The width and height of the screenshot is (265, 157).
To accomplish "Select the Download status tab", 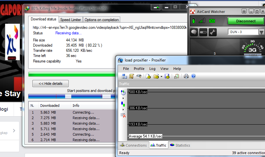I will [x=43, y=19].
